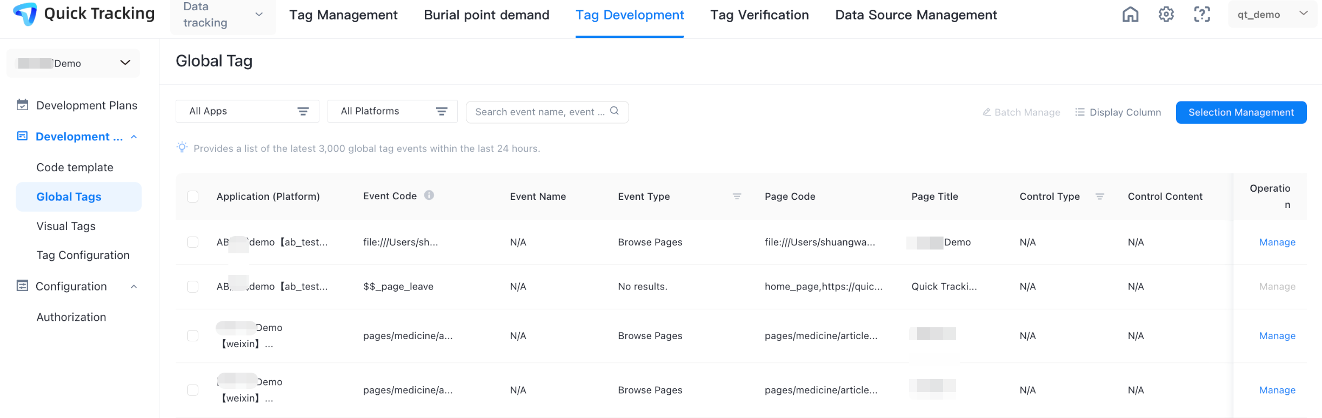Open the All Platforms filter dropdown
Image resolution: width=1322 pixels, height=418 pixels.
[x=392, y=111]
